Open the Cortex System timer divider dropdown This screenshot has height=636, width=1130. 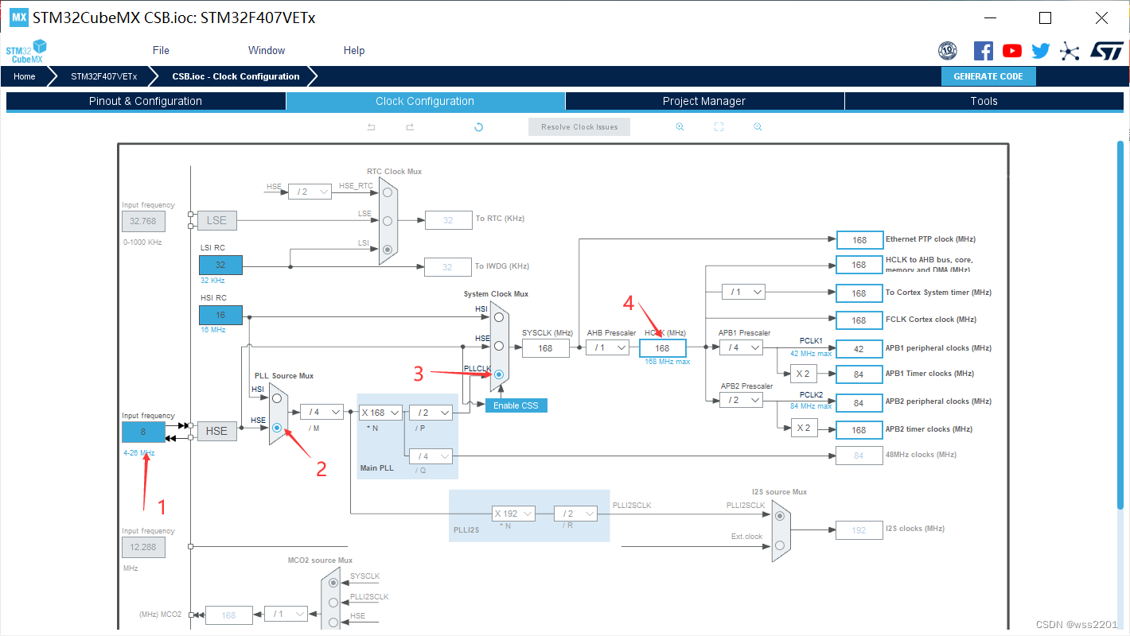743,292
